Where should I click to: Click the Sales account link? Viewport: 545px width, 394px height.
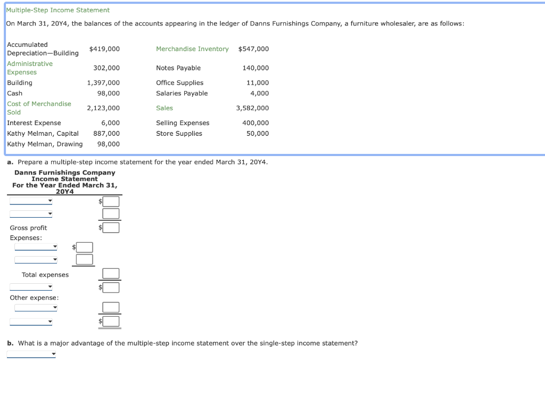point(164,108)
